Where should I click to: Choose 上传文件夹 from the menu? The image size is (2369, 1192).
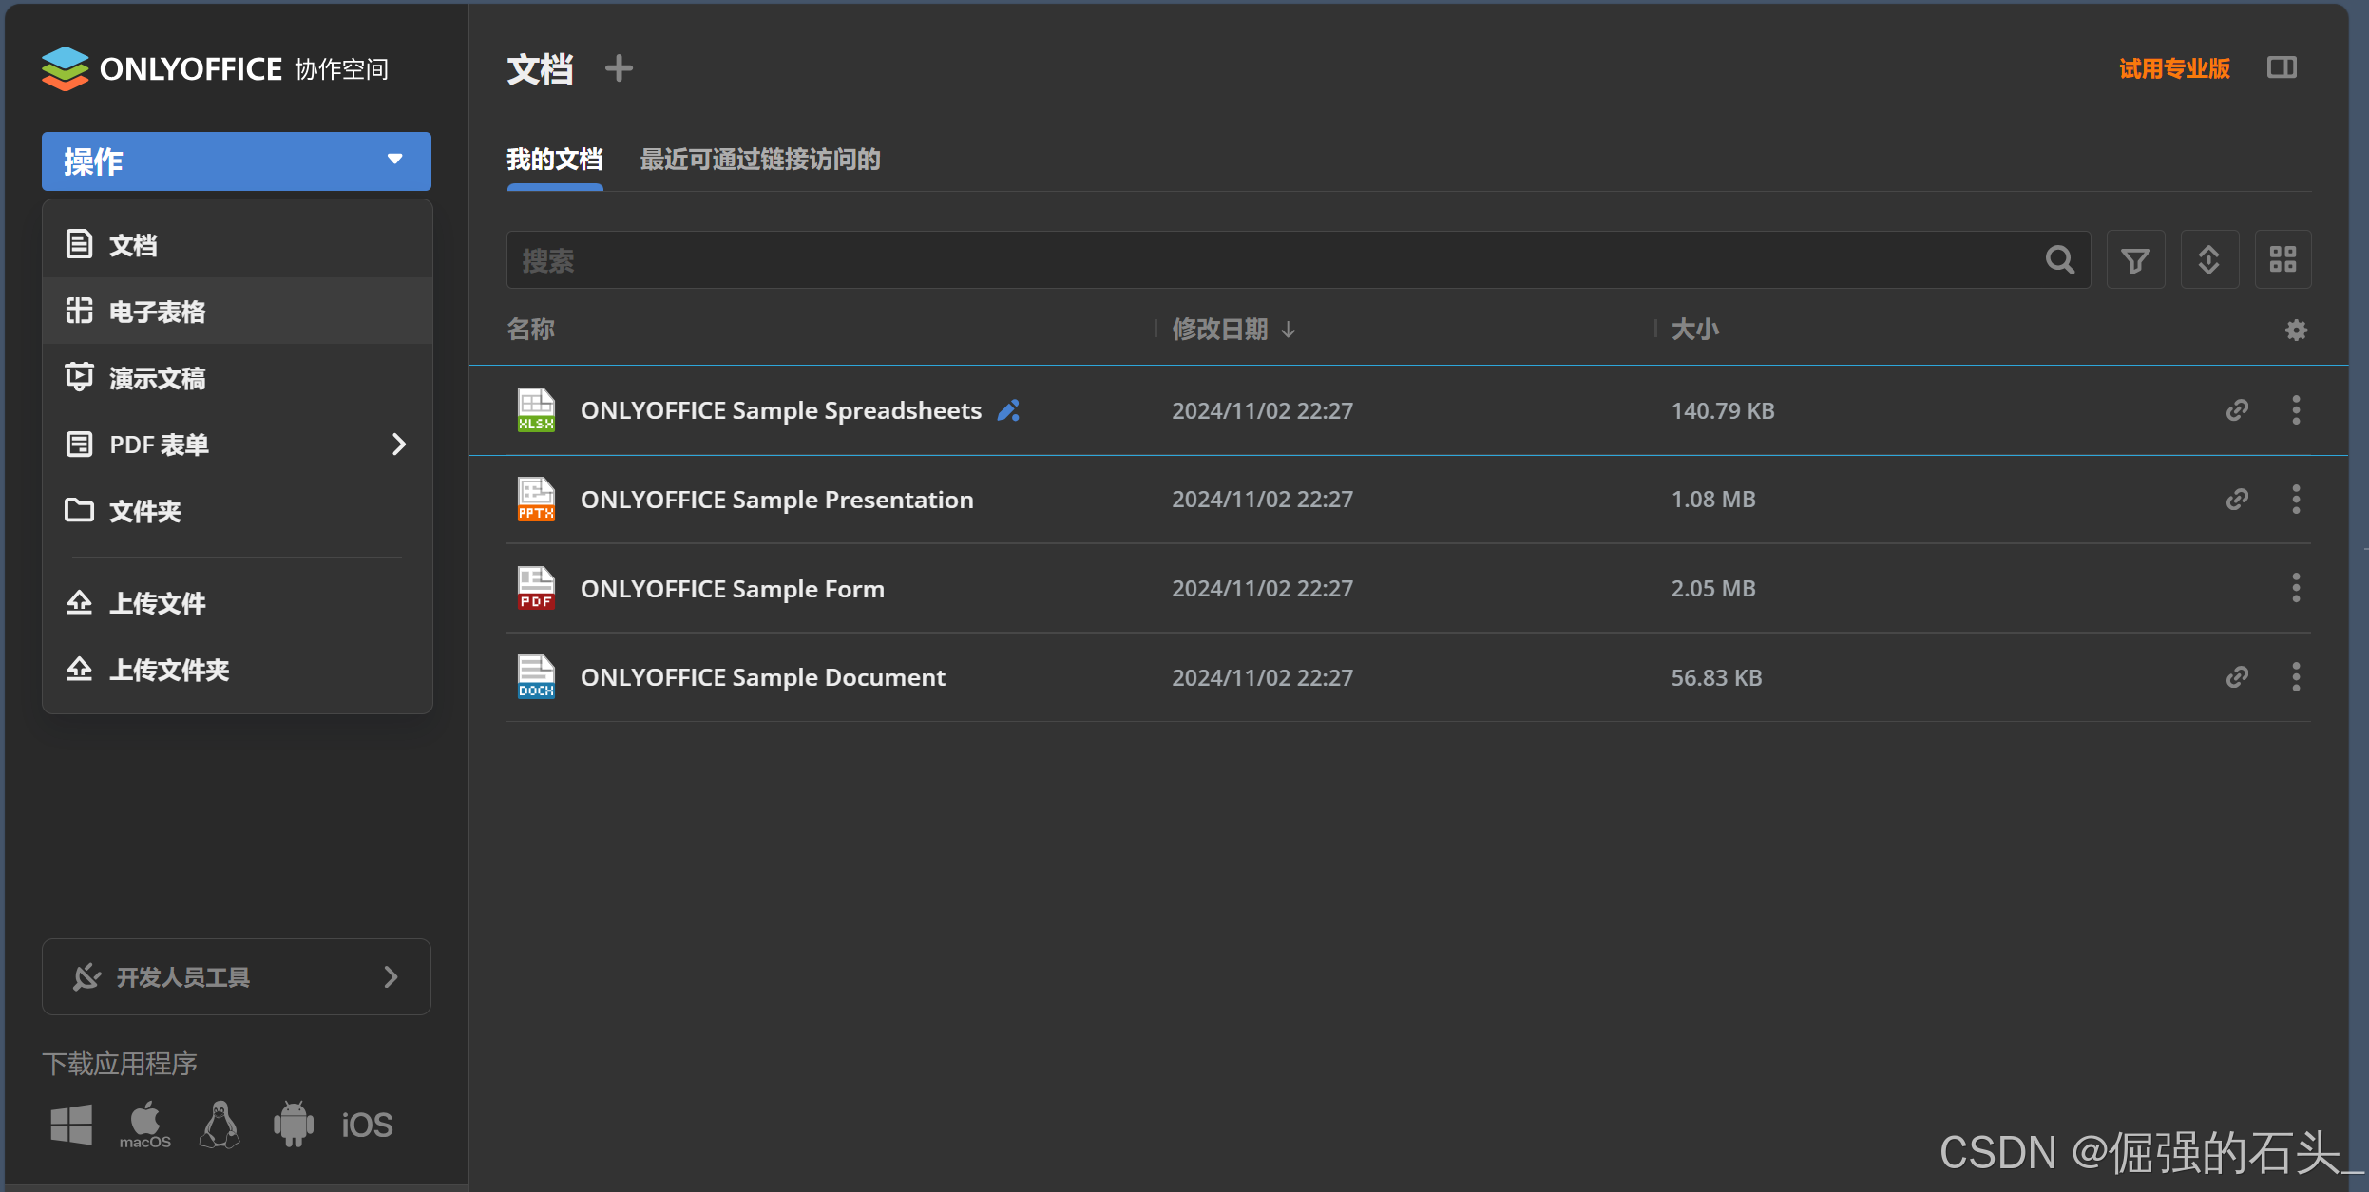coord(238,669)
